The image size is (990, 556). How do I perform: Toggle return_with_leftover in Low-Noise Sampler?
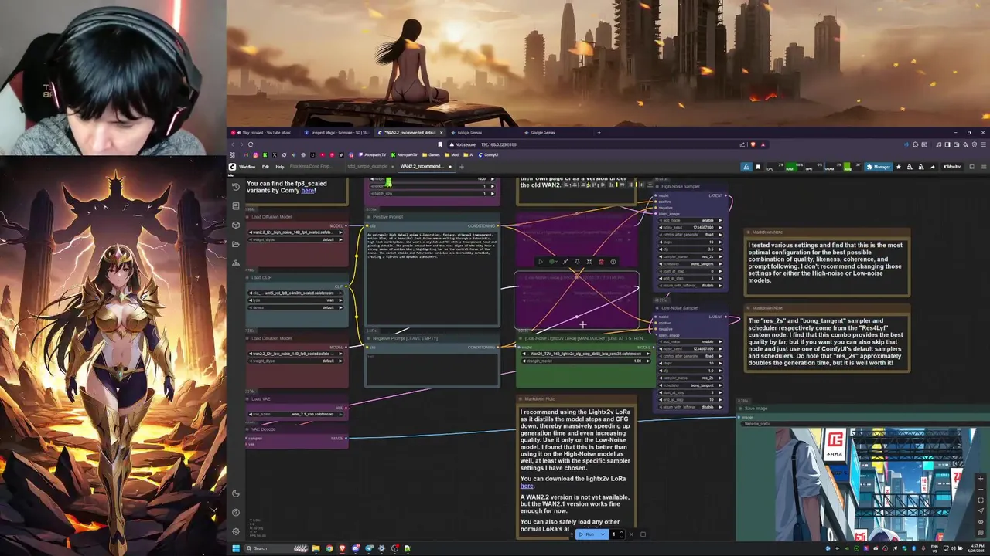point(690,407)
